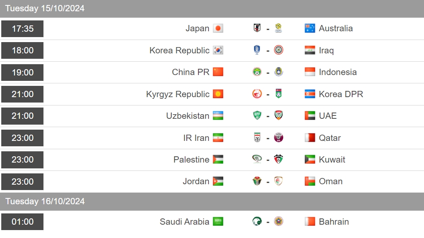Click the Saudi Arabia federation crest
This screenshot has width=424, height=238.
coord(257,222)
